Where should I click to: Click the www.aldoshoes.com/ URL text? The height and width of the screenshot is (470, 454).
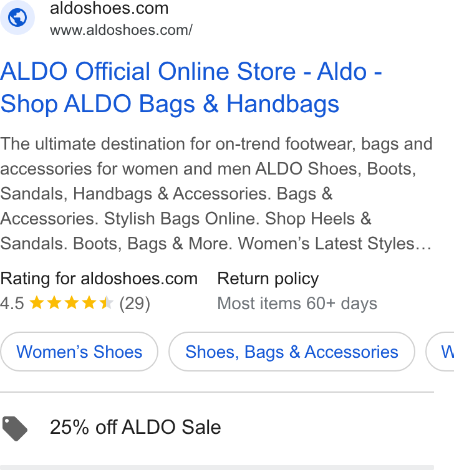121,31
